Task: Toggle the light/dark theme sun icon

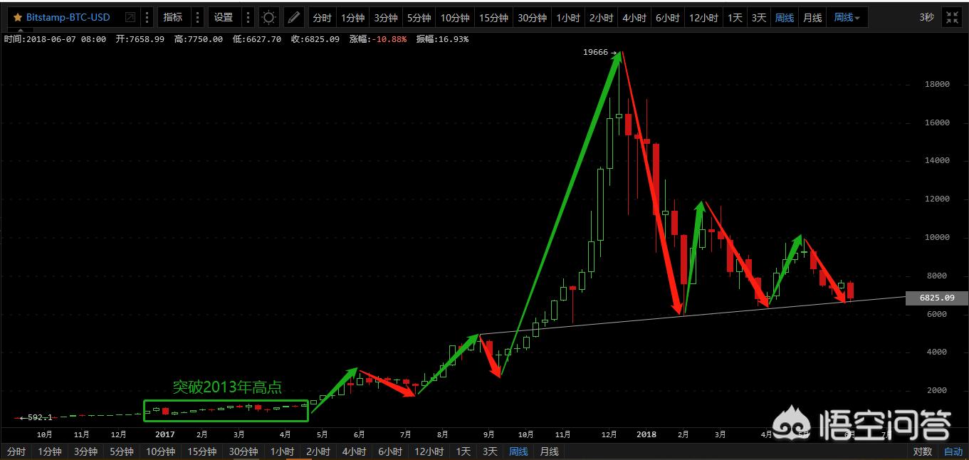Action: [x=268, y=17]
